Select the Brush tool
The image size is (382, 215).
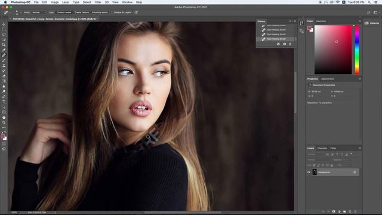tap(4, 60)
